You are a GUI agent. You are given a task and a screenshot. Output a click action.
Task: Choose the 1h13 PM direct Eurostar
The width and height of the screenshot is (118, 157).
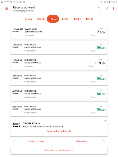tap(59, 48)
